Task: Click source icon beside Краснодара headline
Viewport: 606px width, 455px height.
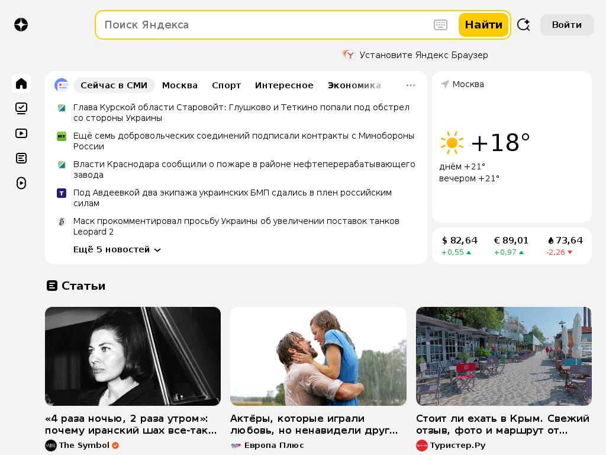Action: (62, 165)
